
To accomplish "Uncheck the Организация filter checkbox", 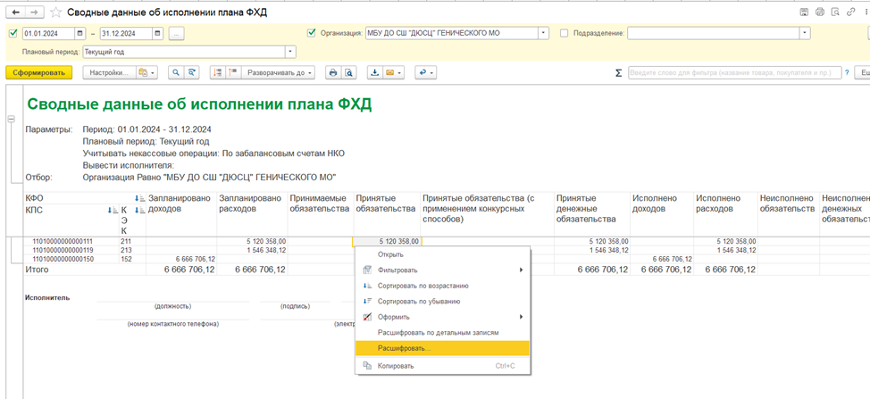I will [311, 33].
